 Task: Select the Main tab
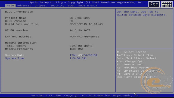pos(10,5)
